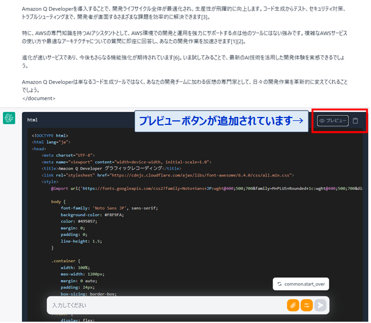Click paragraph starting '進化が速いサービス'

click(183, 62)
